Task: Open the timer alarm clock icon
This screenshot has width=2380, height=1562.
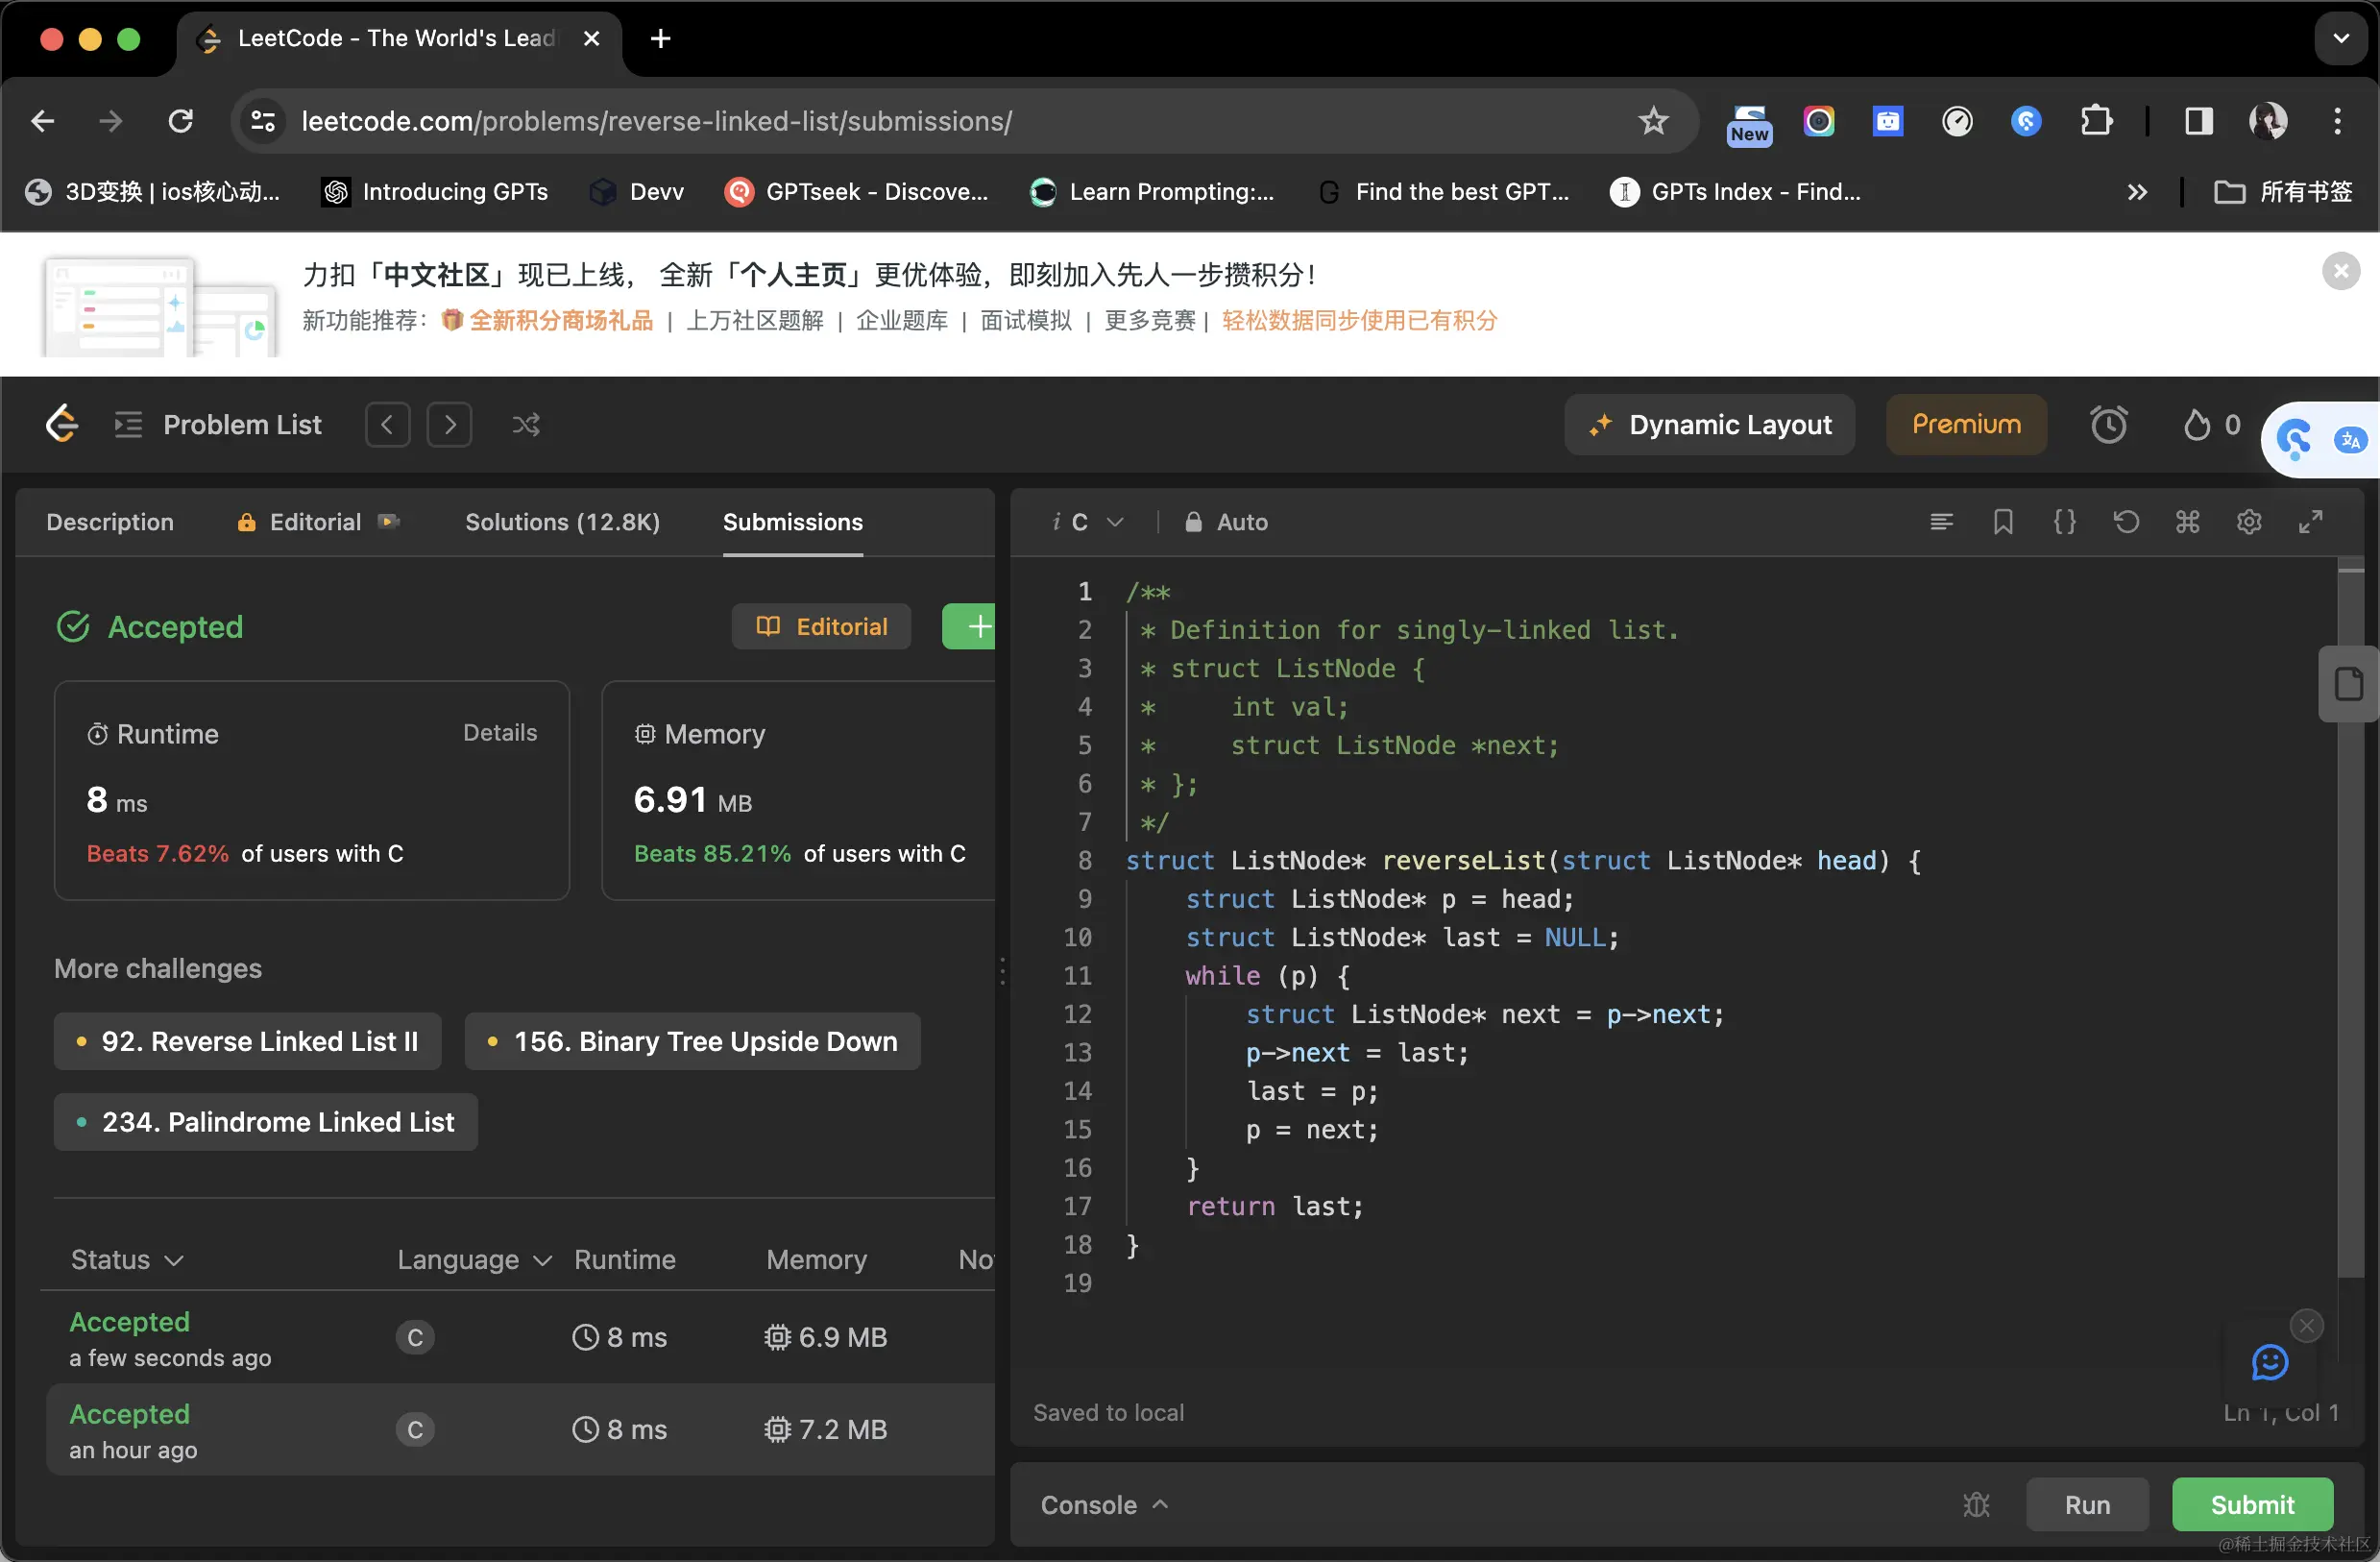Action: click(2108, 425)
